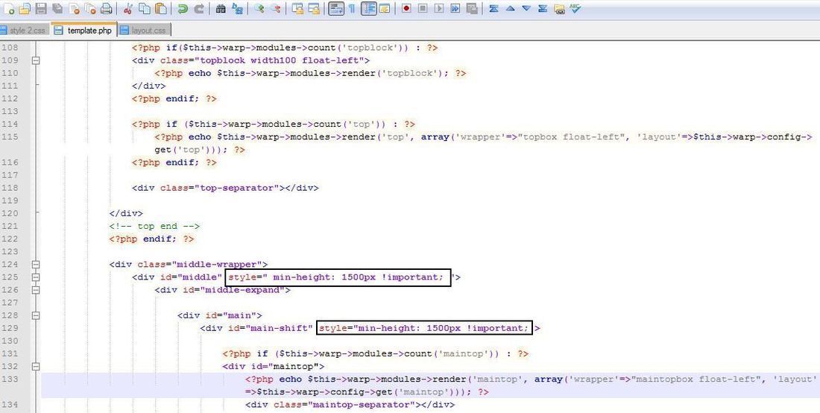Undo the last edit with the green arrow

point(182,9)
